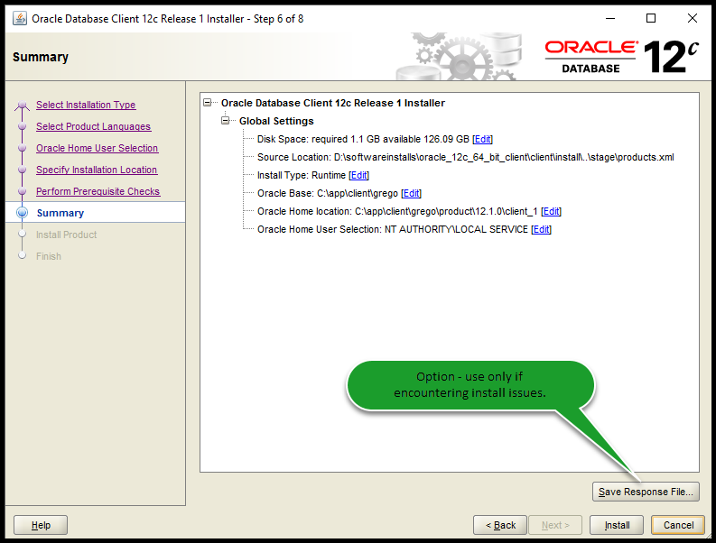Select the current Summary step
Screen dimensions: 716x543
click(x=60, y=213)
